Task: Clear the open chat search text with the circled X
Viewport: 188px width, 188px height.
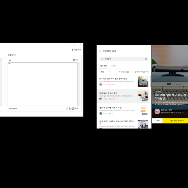Action: click(146, 59)
